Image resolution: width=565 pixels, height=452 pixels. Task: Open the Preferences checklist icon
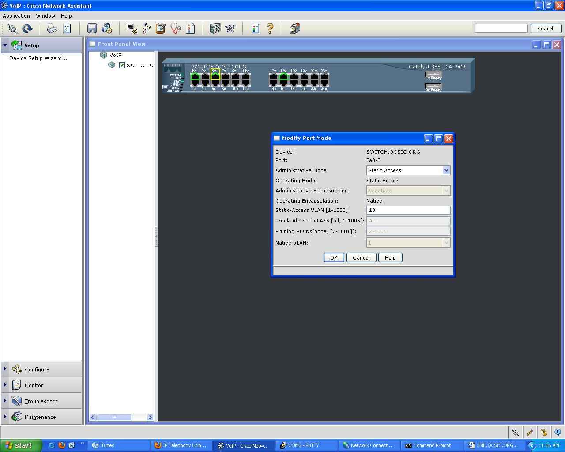[67, 29]
